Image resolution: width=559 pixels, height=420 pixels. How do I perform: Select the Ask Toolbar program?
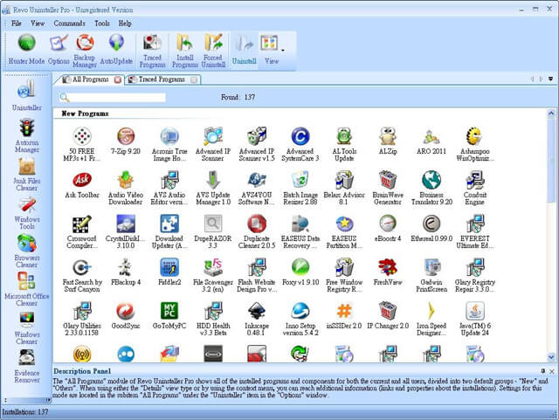(x=82, y=184)
